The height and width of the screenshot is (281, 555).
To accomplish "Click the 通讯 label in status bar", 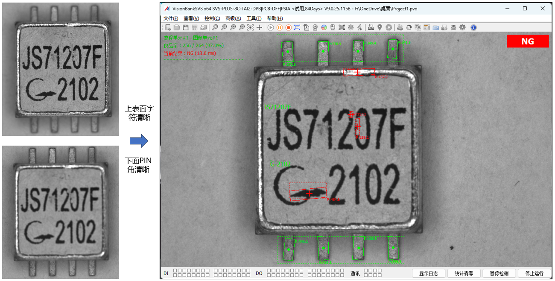I will pyautogui.click(x=355, y=273).
